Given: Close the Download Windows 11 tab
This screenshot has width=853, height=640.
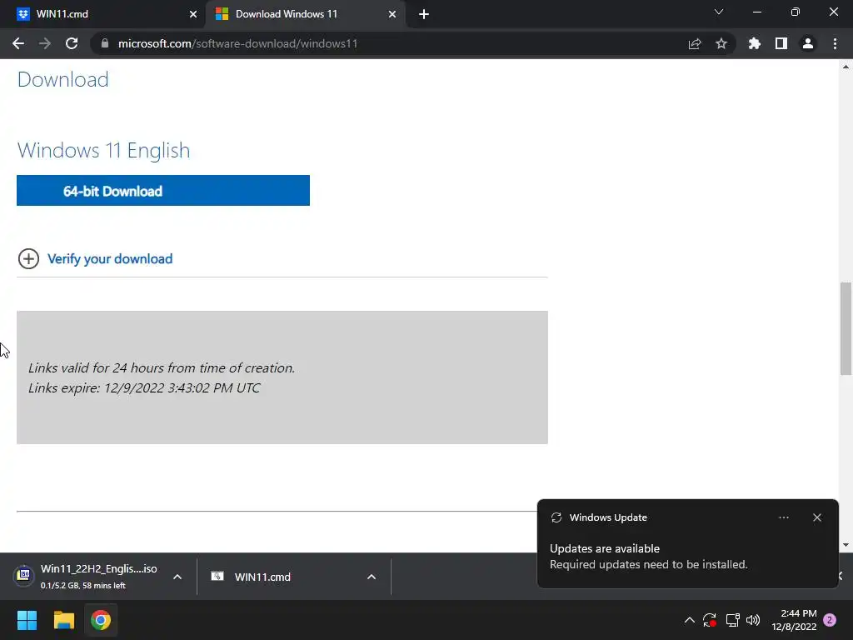Looking at the screenshot, I should (392, 14).
